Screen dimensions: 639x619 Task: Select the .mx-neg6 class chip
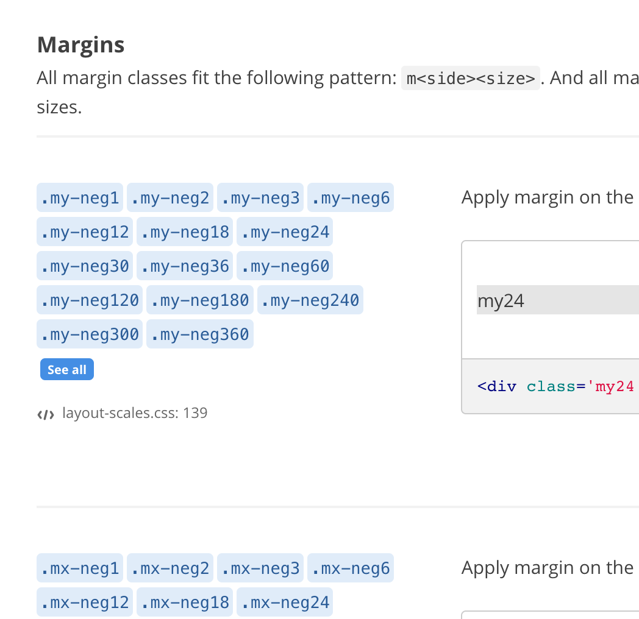click(x=351, y=567)
